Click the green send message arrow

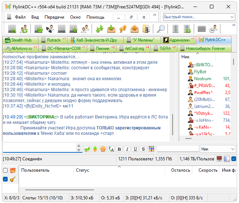coord(87,149)
